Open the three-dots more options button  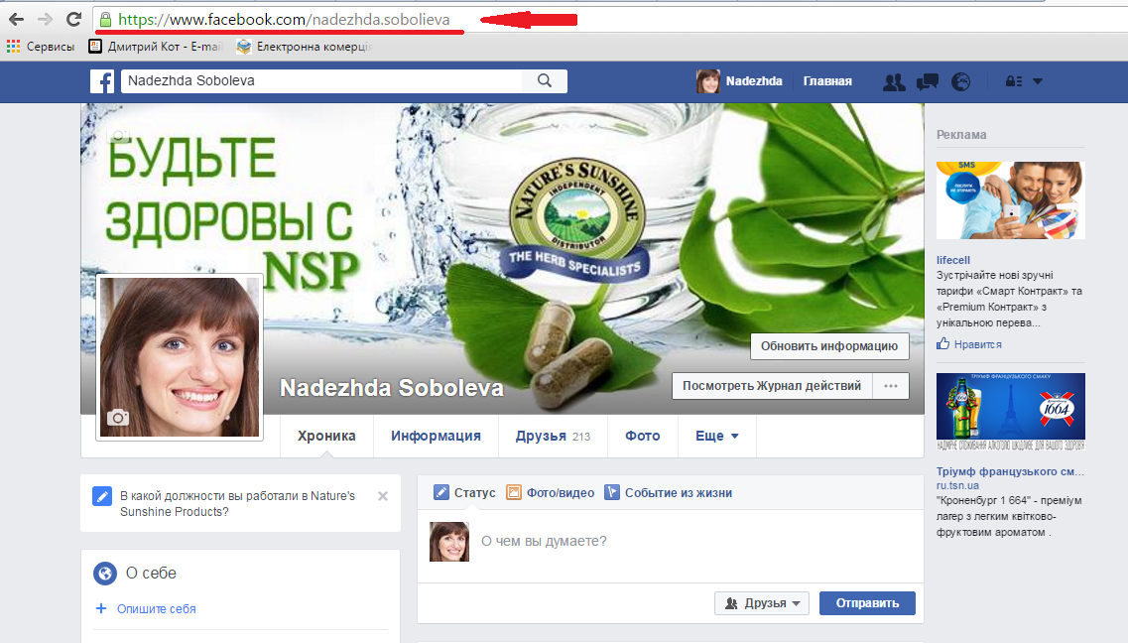891,386
